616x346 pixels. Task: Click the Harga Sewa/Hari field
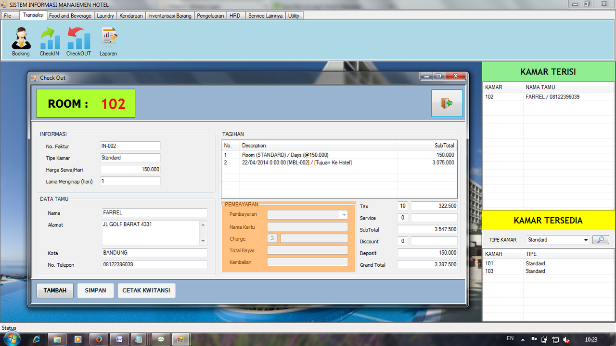(x=130, y=170)
